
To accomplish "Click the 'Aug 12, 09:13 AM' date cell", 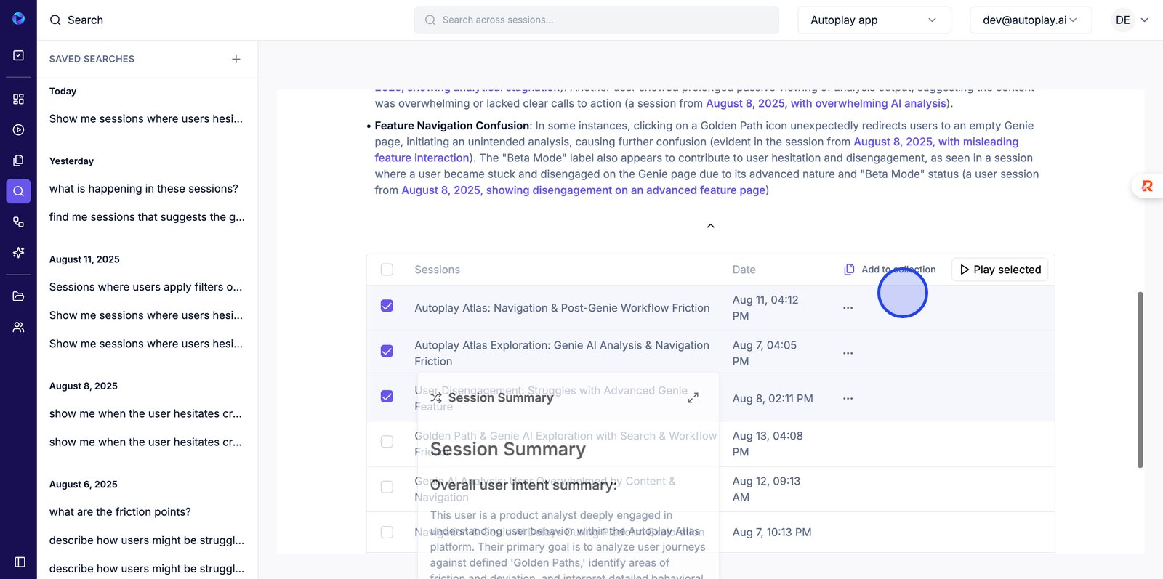I will coord(766,489).
